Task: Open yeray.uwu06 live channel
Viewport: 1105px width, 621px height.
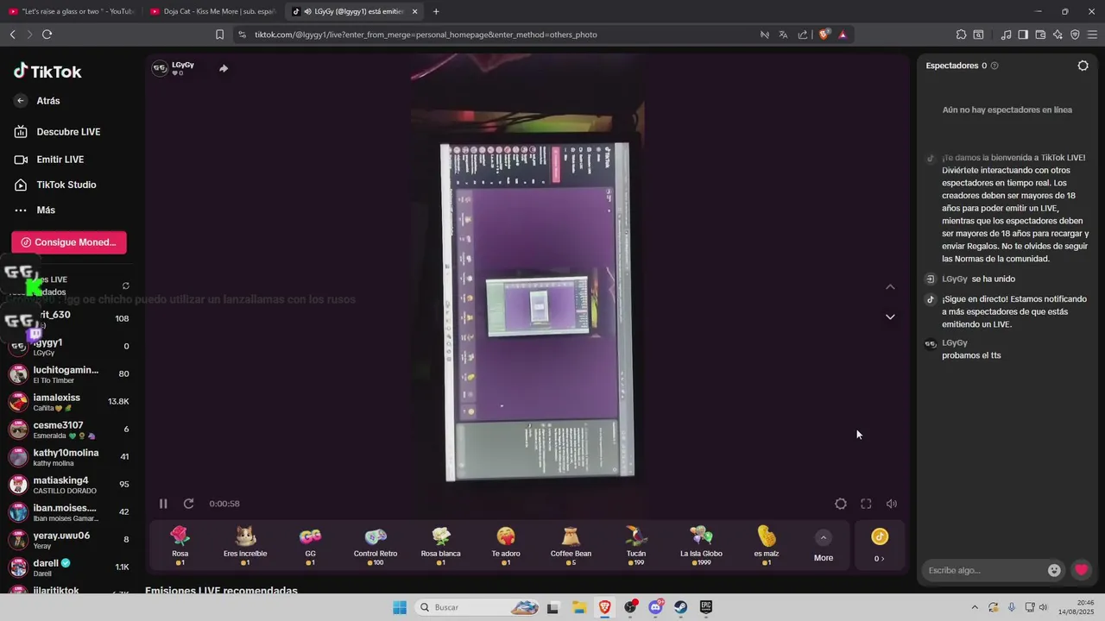Action: click(x=69, y=539)
